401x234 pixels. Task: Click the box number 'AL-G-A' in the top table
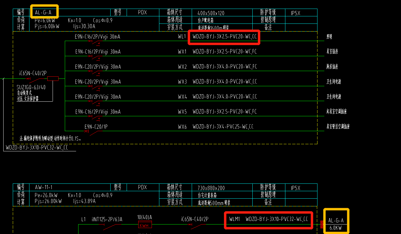click(43, 12)
